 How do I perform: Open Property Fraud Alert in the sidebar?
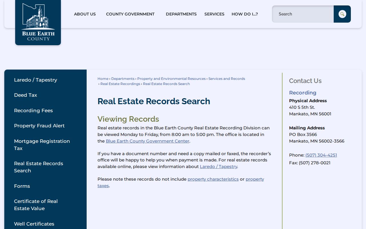tap(39, 126)
